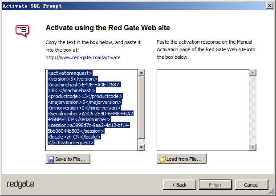Click the floppy disk icon on Save to File

click(51, 159)
